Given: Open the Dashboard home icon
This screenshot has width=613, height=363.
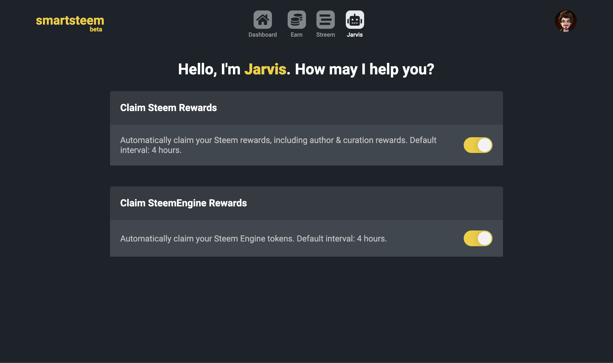Looking at the screenshot, I should (262, 20).
